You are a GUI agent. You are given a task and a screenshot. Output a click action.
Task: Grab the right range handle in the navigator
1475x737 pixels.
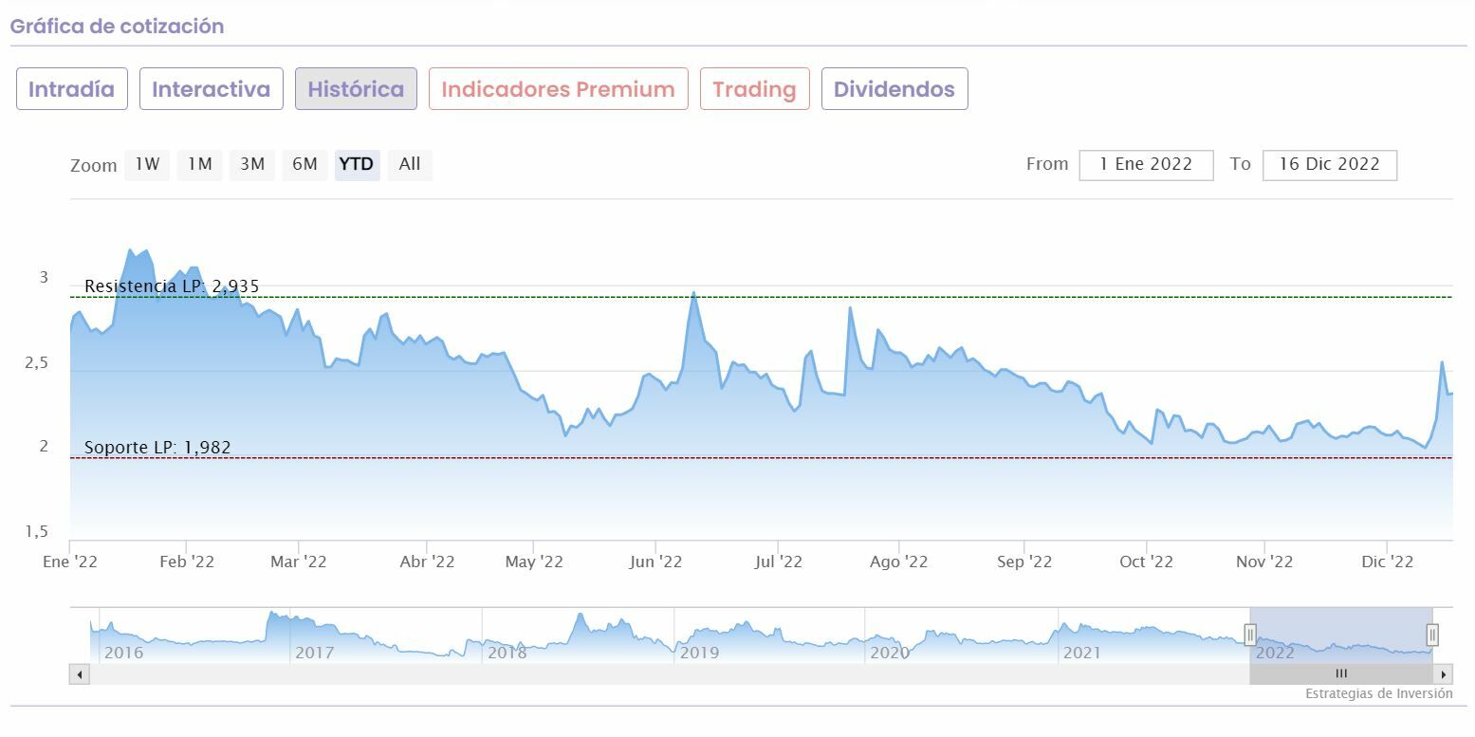point(1432,635)
